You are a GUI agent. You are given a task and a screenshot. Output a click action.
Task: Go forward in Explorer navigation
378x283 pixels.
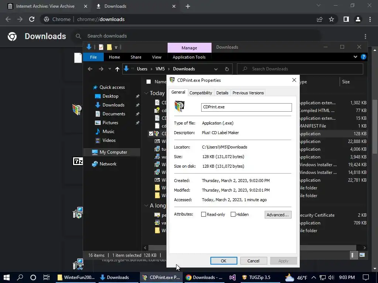[101, 69]
